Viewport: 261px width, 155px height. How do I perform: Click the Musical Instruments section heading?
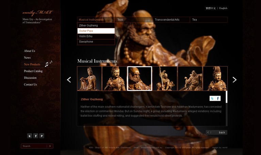click(x=97, y=61)
